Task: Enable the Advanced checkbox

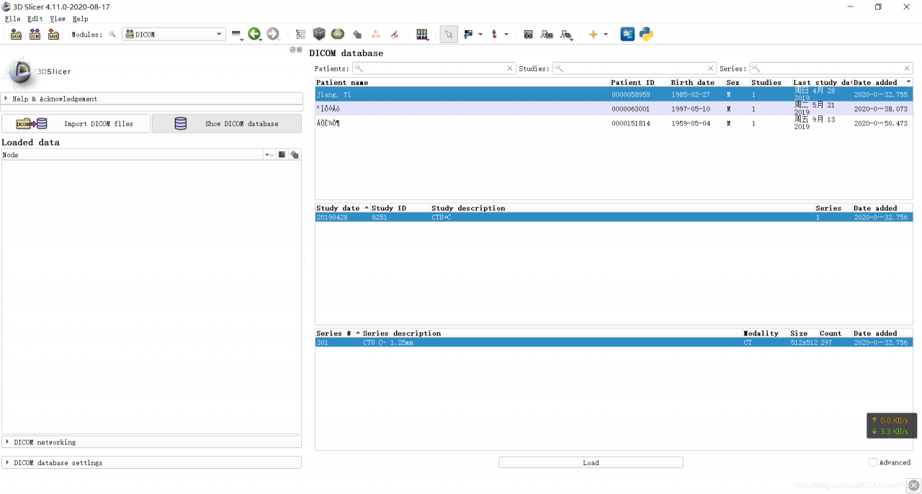Action: (873, 462)
